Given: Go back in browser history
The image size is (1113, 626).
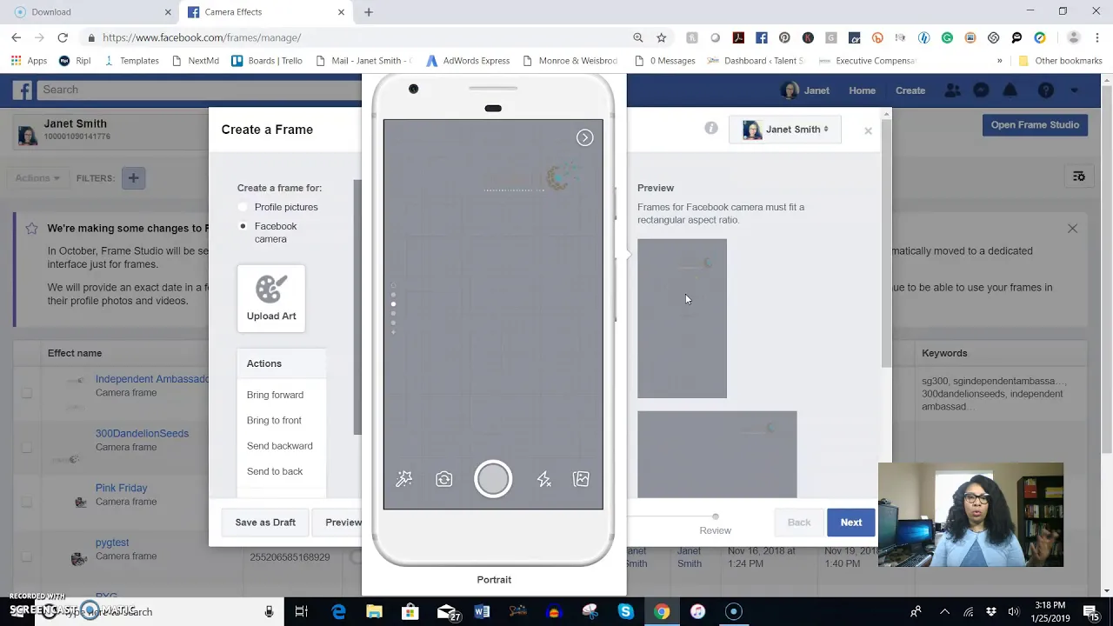Looking at the screenshot, I should pos(17,37).
